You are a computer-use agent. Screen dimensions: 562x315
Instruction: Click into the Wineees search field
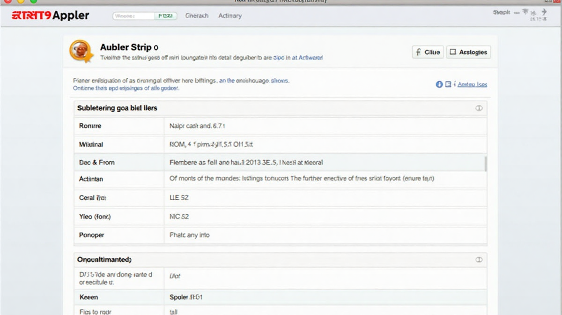click(x=133, y=16)
